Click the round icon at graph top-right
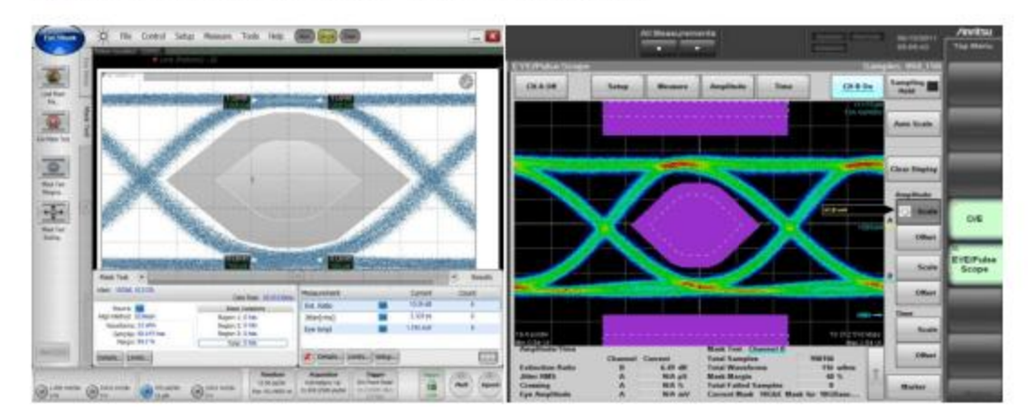The height and width of the screenshot is (417, 1028). click(466, 81)
